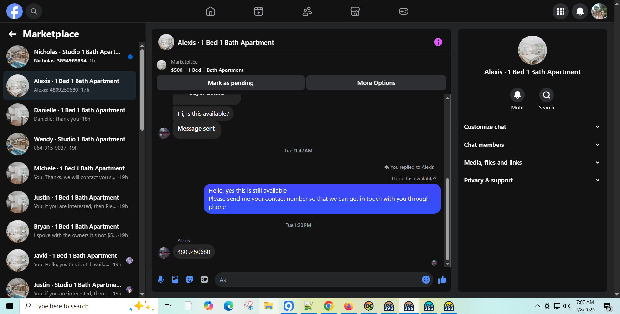Open emoji picker in message box
This screenshot has height=314, width=620.
click(426, 280)
